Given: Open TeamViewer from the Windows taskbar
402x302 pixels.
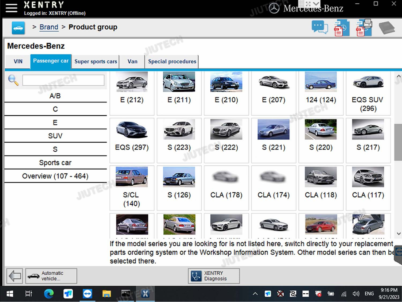Looking at the screenshot, I should click(x=87, y=294).
